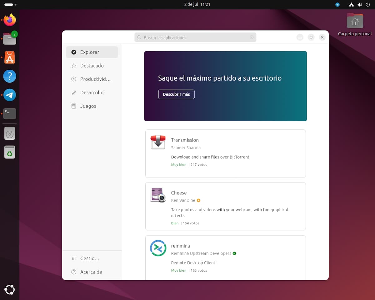Click the Transmission app icon
Viewport: 375px width, 300px height.
[158, 142]
